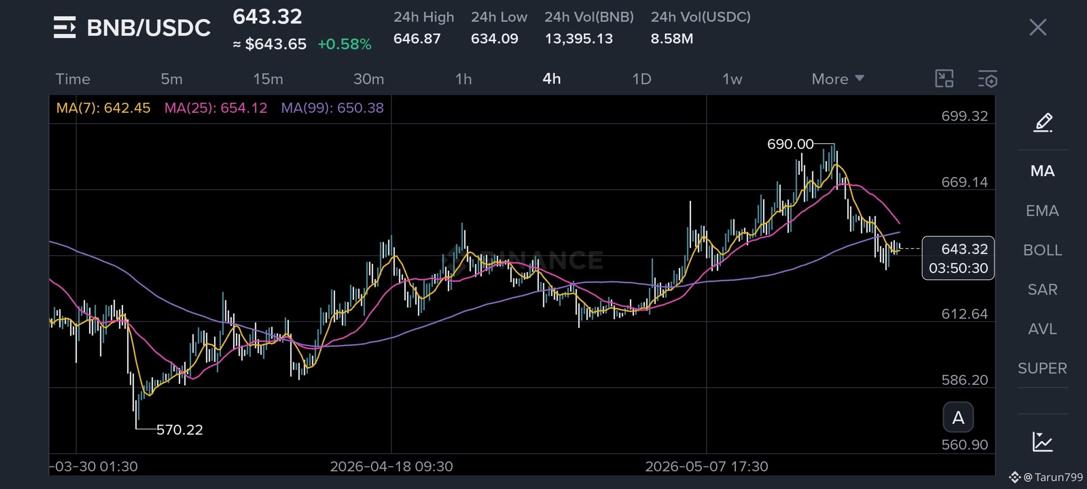The height and width of the screenshot is (489, 1087).
Task: Tap the 699.32 price axis label
Action: tap(965, 116)
